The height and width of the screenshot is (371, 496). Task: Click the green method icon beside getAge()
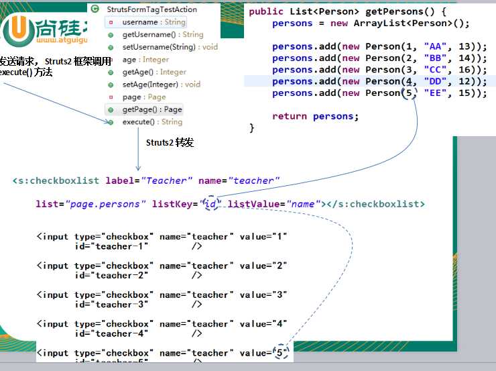pos(111,72)
